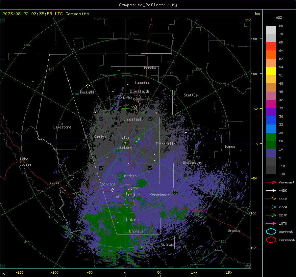
Task: Click the 27ZW legend label
Action: click(283, 207)
